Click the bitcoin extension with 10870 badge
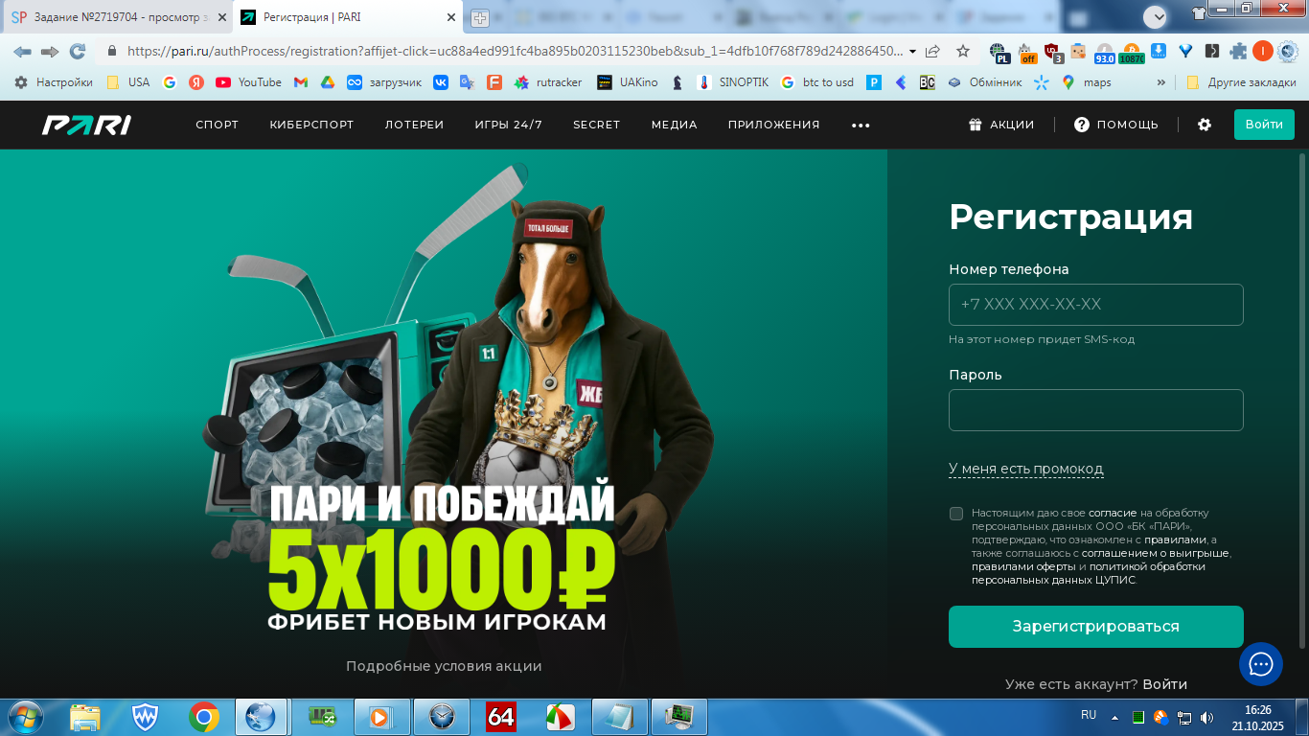Image resolution: width=1309 pixels, height=736 pixels. (1131, 53)
